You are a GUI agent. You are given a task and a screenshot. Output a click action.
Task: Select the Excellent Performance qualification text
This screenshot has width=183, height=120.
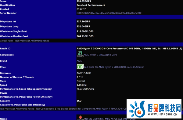click(91, 5)
